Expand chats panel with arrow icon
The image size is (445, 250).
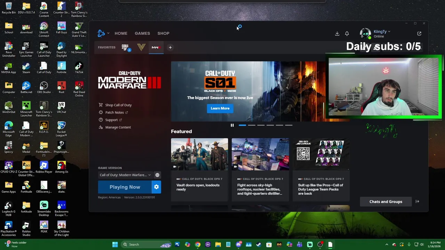pyautogui.click(x=417, y=202)
